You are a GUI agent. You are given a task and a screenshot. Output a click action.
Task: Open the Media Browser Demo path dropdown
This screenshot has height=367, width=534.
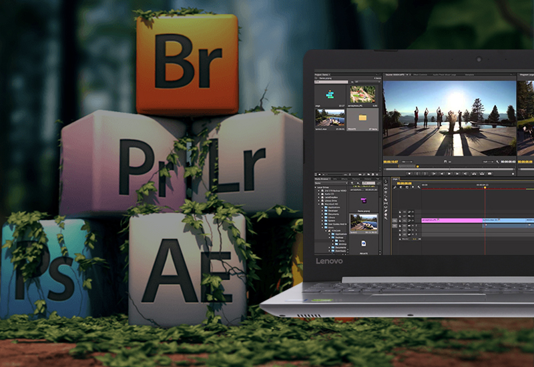pos(331,183)
